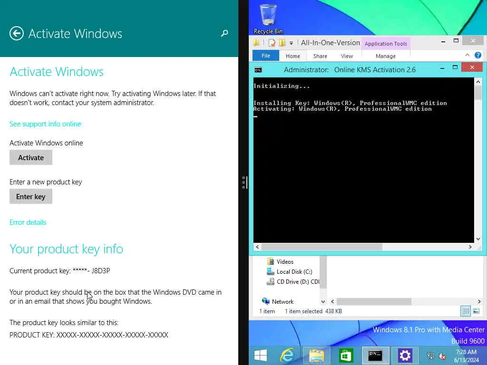
Task: Open the File tab in Explorer ribbon
Action: 266,56
